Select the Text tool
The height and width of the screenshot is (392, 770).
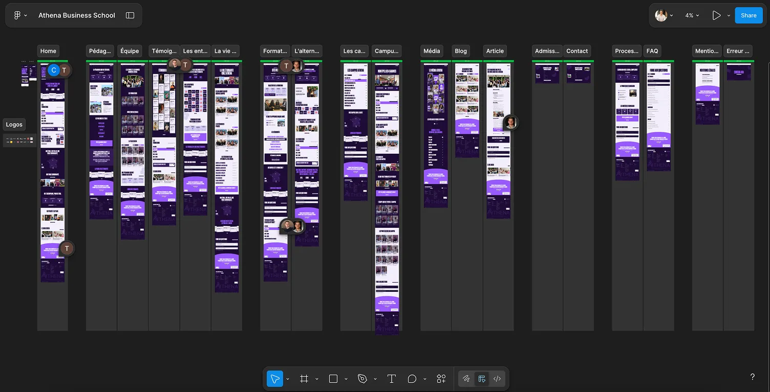click(391, 379)
